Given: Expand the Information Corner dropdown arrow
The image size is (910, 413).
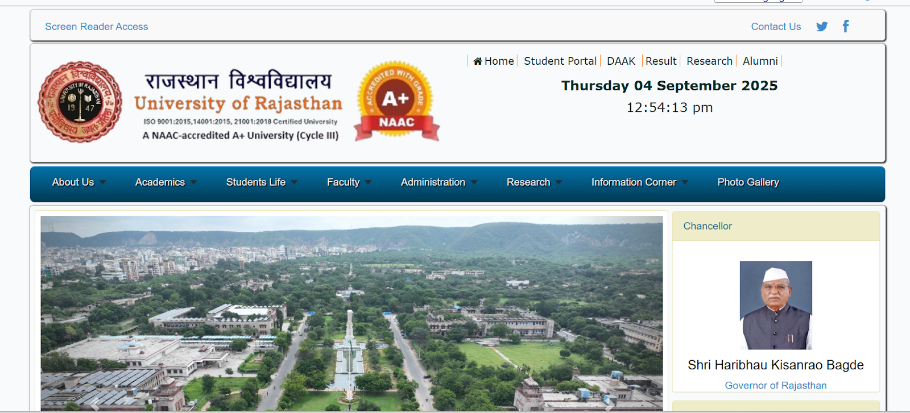Looking at the screenshot, I should click(x=685, y=182).
